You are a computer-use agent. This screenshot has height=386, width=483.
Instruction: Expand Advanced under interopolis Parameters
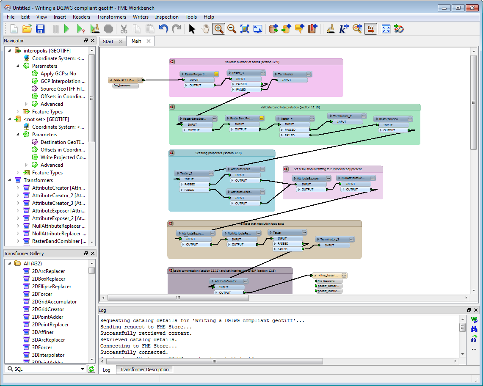27,104
